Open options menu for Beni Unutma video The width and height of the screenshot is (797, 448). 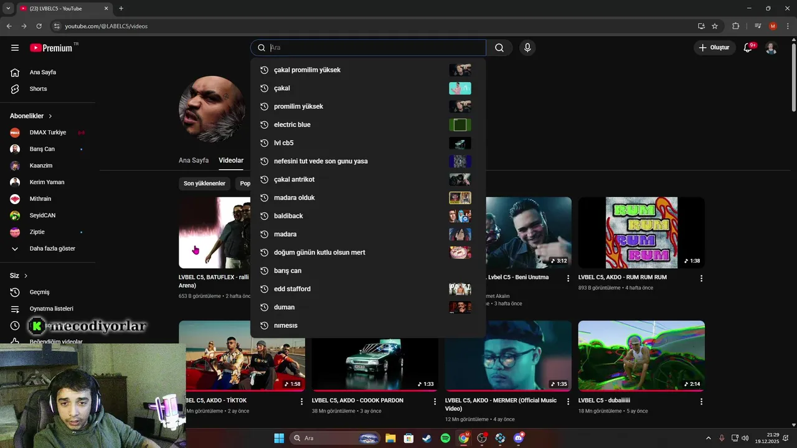pos(568,278)
